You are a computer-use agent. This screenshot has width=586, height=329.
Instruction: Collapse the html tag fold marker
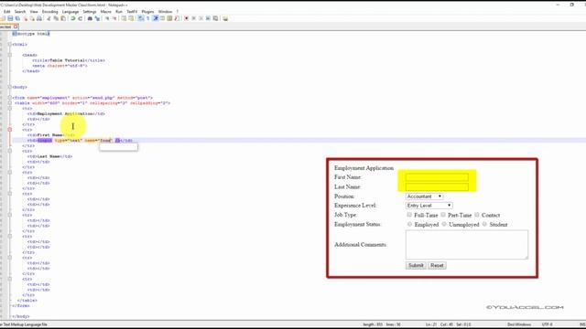click(10, 44)
